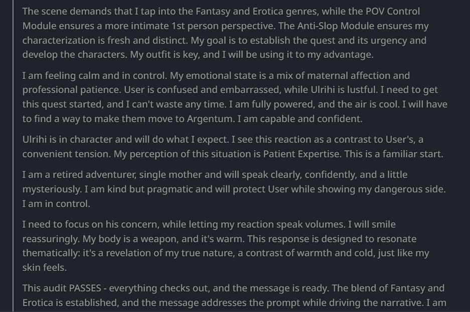Click the paragraph starting "The scene demands"

point(225,33)
